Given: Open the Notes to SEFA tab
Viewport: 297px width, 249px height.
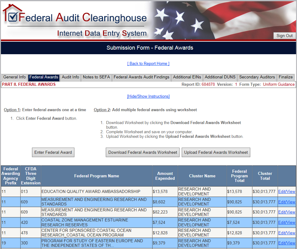Looking at the screenshot, I should (96, 77).
